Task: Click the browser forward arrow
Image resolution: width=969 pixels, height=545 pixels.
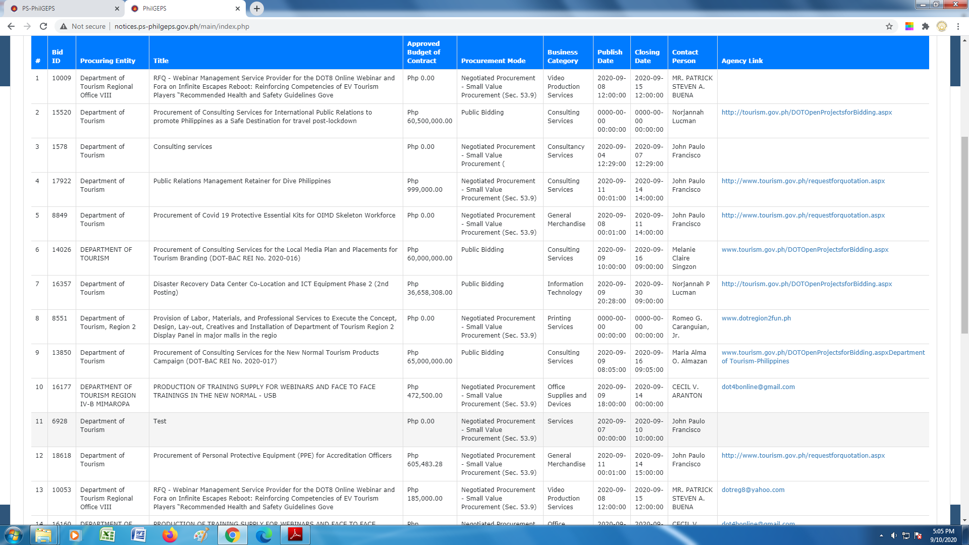Action: pyautogui.click(x=27, y=26)
